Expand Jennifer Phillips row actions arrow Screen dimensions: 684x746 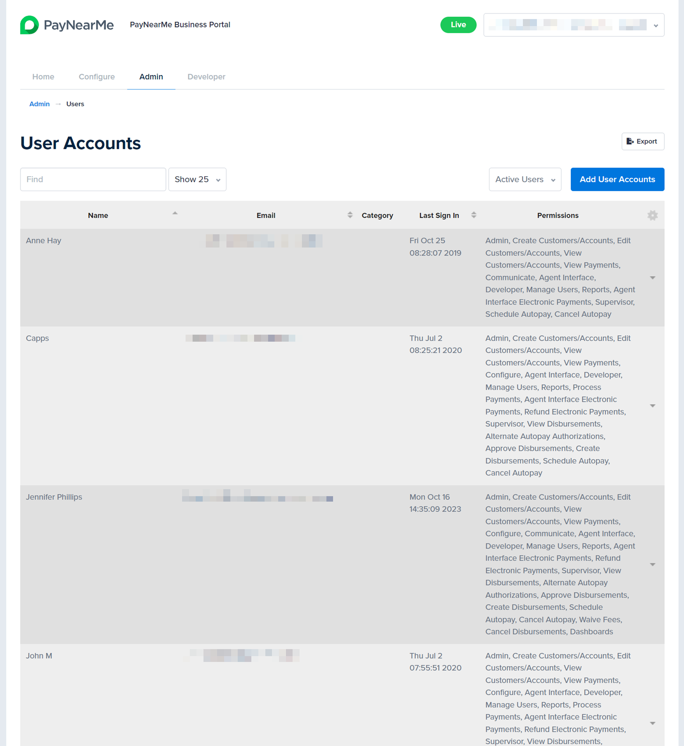click(x=653, y=565)
